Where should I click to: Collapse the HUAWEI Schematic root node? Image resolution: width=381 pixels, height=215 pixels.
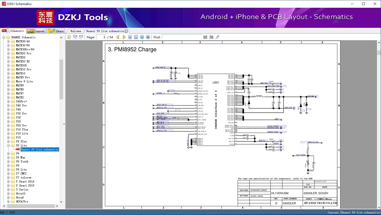click(x=4, y=37)
